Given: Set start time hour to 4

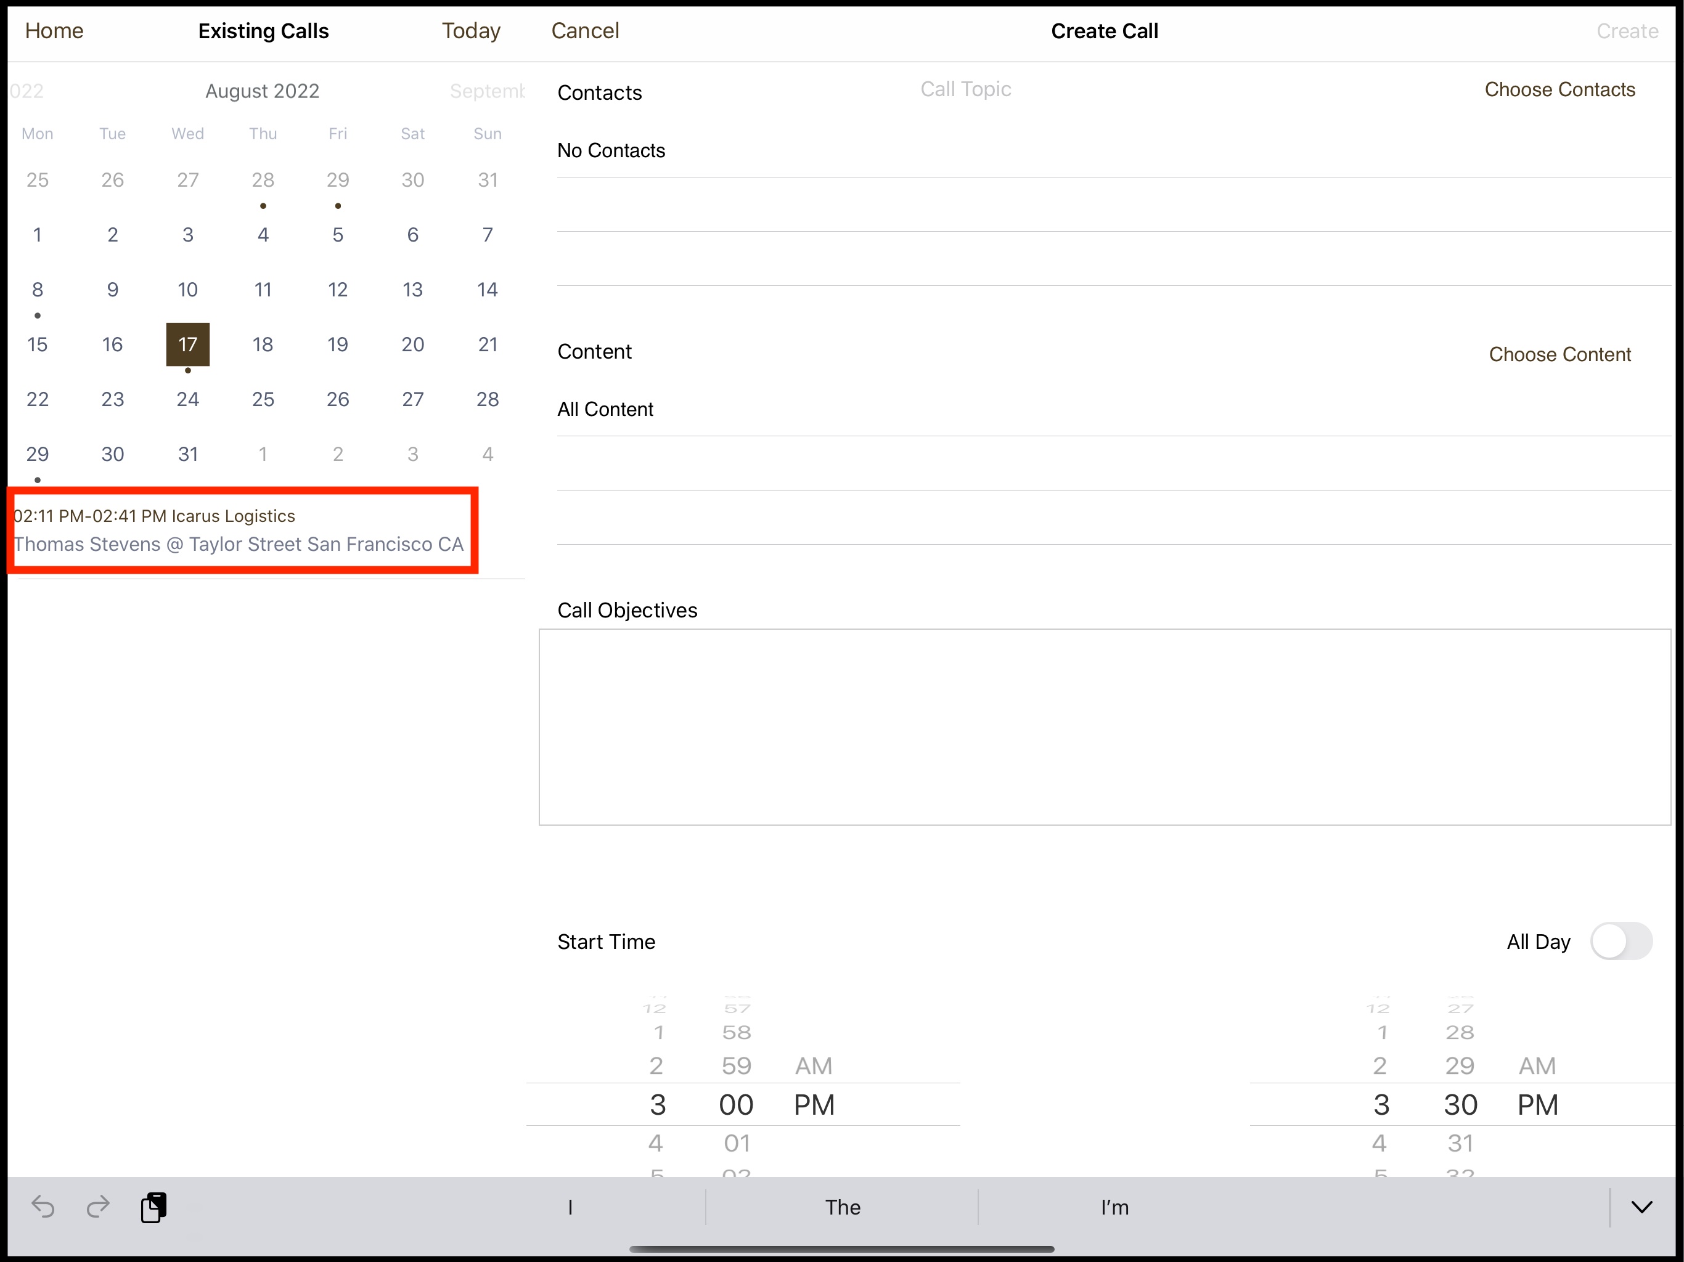Looking at the screenshot, I should click(x=658, y=1142).
